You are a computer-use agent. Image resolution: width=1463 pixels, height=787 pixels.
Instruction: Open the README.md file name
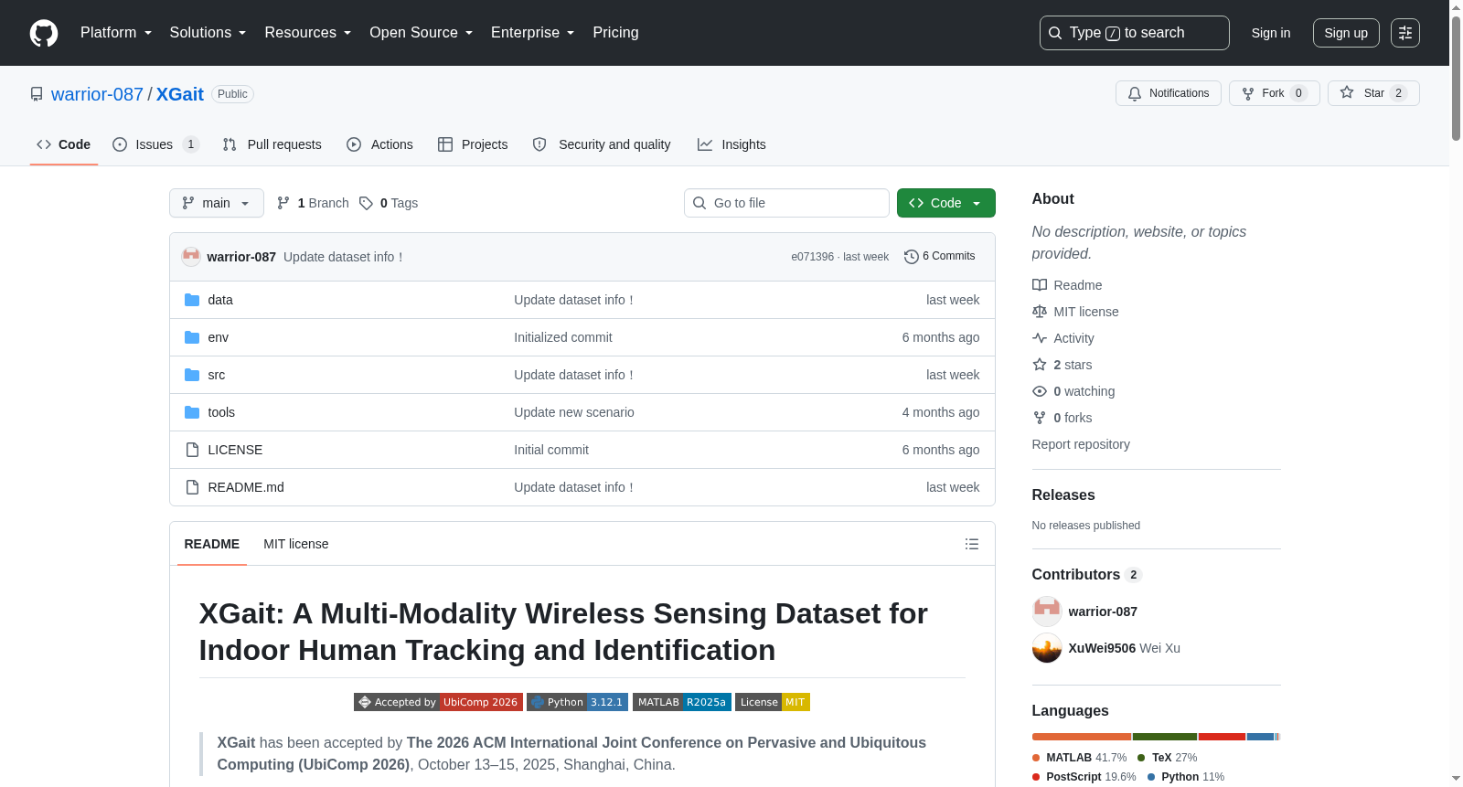[246, 487]
